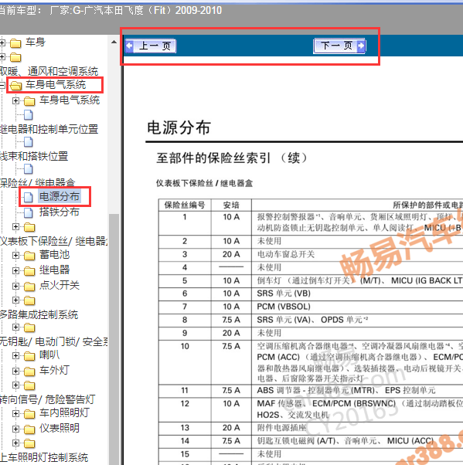This screenshot has width=463, height=465.
Task: Open document icon for 继电器和控制单元位置
Action: click(x=29, y=115)
